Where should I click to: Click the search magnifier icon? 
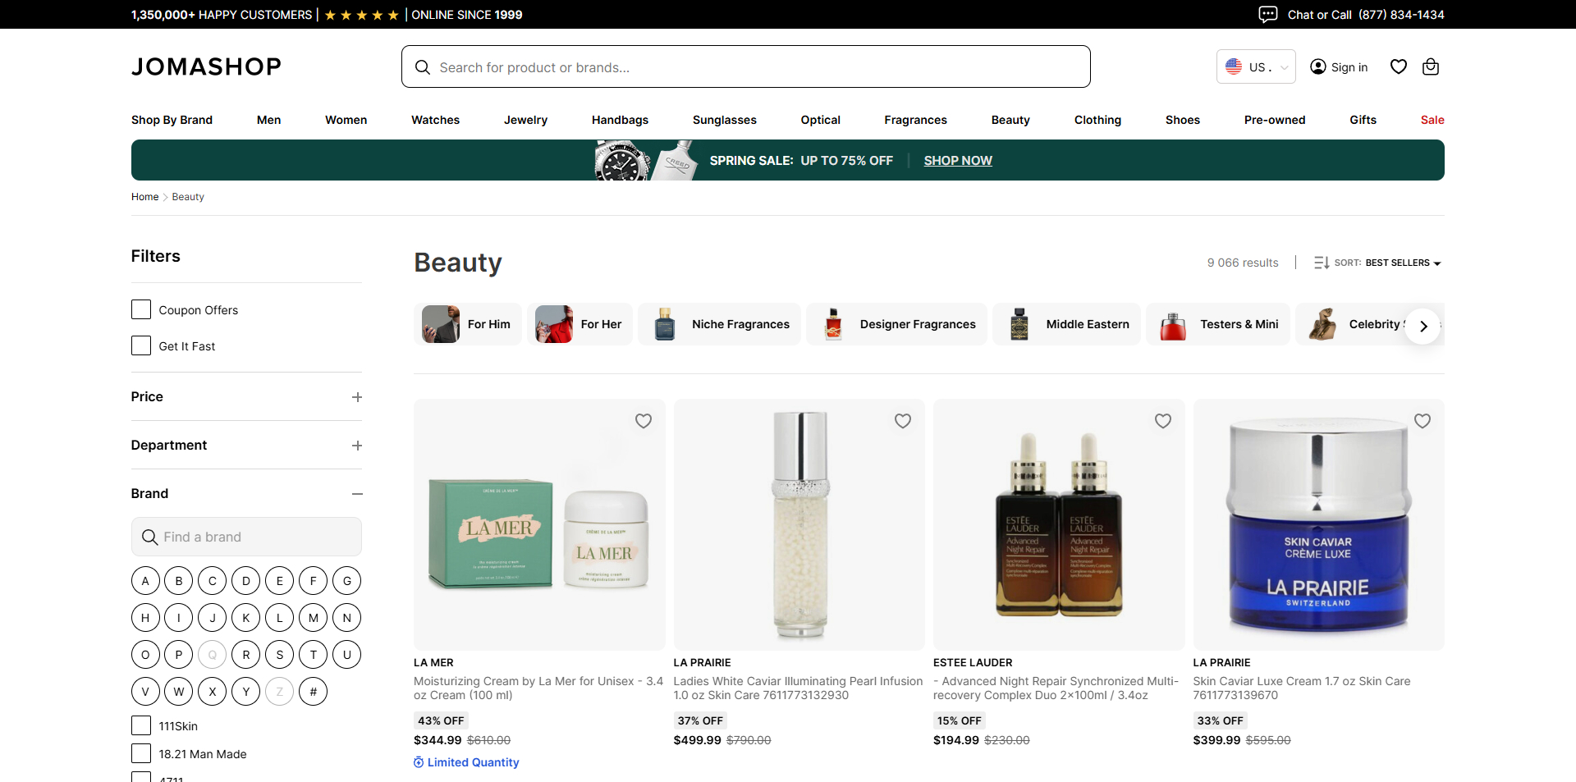click(x=423, y=67)
